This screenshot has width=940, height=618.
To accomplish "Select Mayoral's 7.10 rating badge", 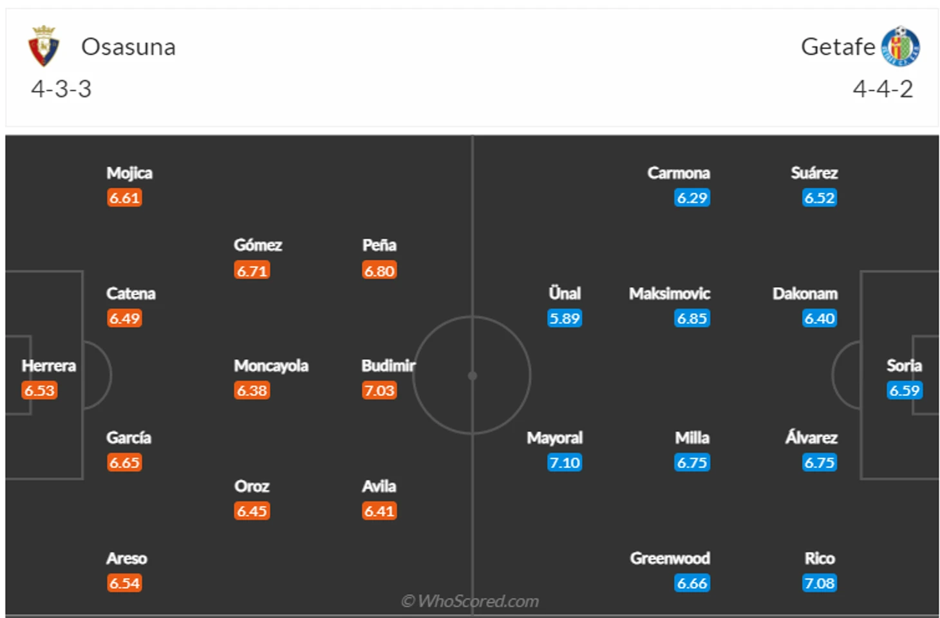I will [x=565, y=463].
